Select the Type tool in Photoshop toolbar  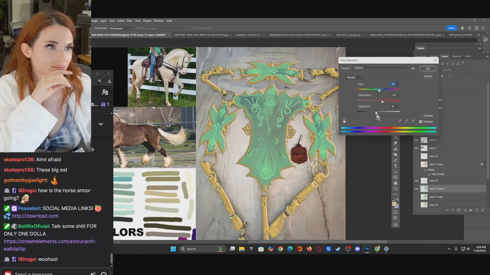(x=395, y=166)
